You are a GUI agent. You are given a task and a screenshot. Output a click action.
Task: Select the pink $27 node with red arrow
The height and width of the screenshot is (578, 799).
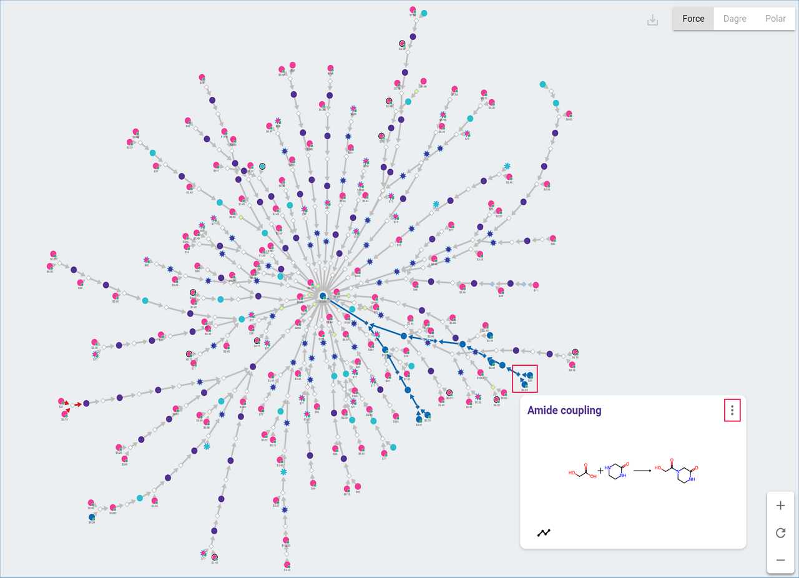61,401
